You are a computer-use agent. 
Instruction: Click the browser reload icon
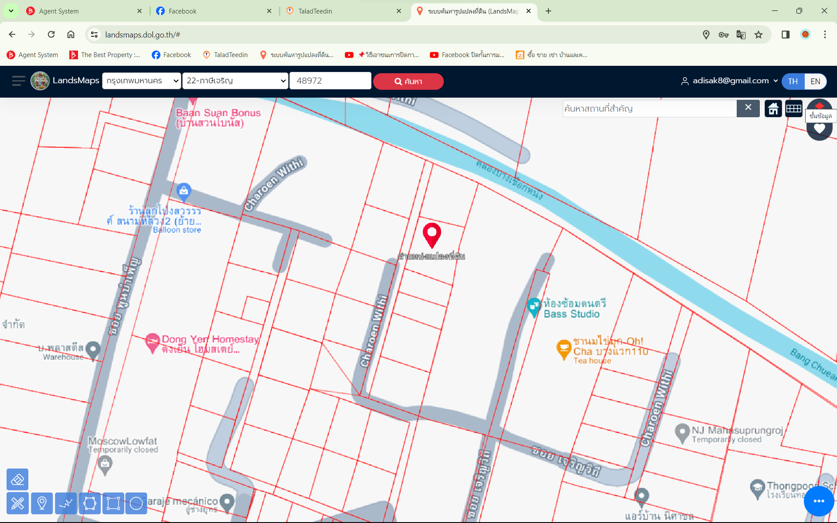(51, 34)
